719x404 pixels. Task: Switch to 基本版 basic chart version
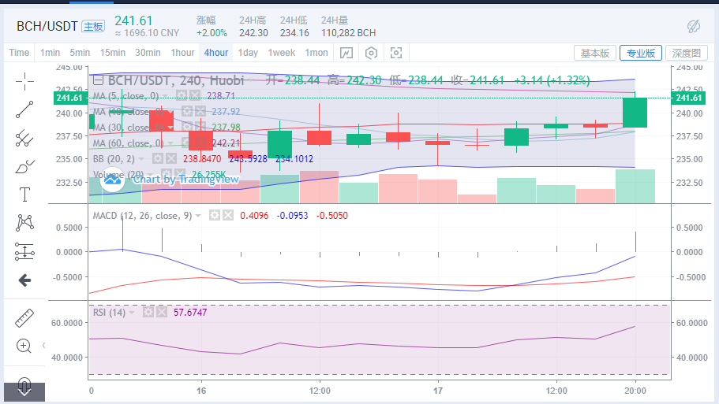[595, 53]
